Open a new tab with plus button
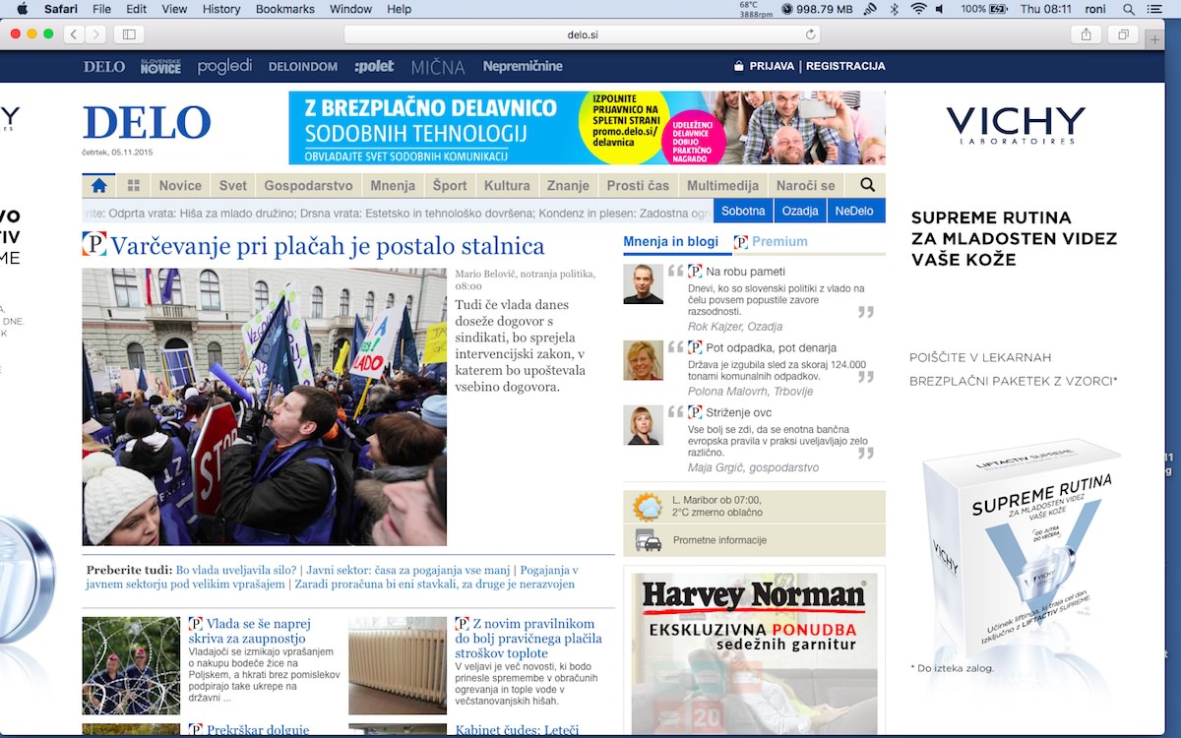The height and width of the screenshot is (738, 1181). 1155,38
